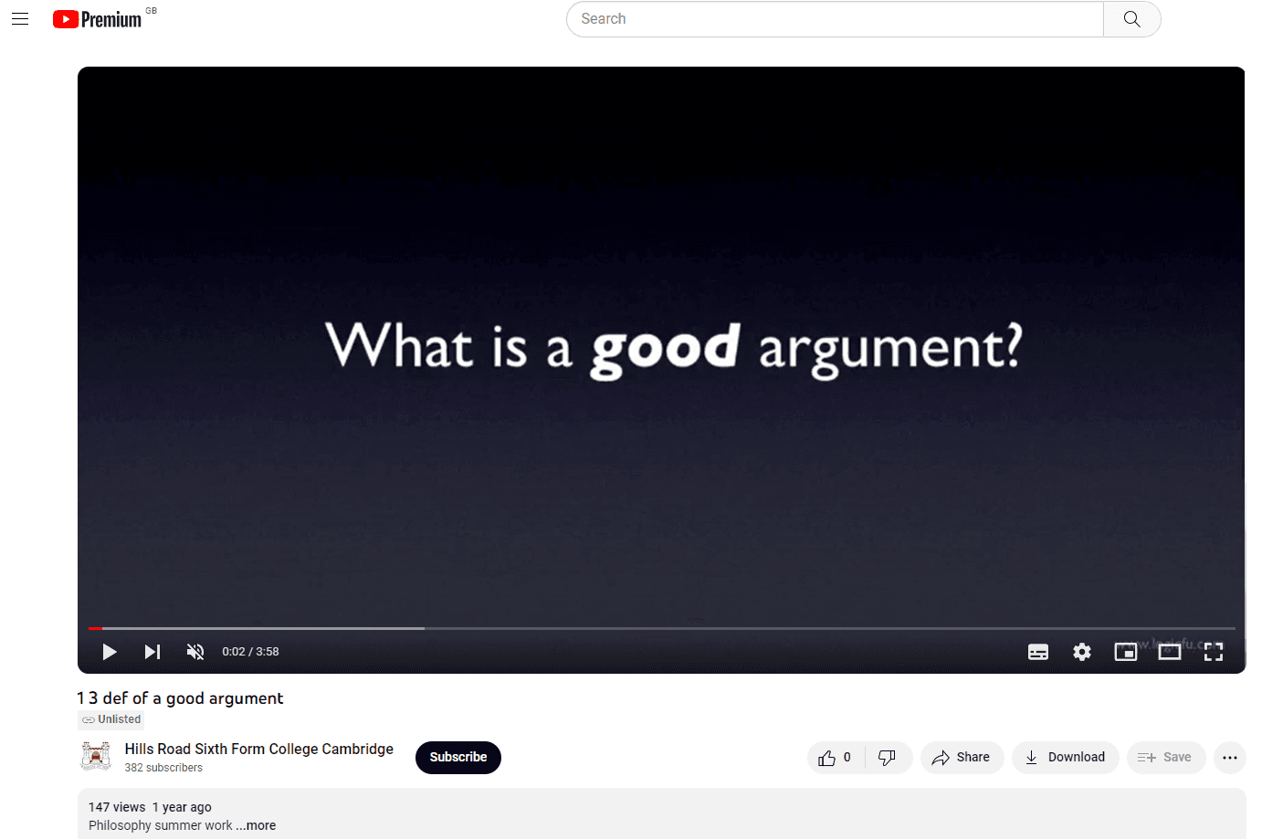Play the video

[x=110, y=652]
